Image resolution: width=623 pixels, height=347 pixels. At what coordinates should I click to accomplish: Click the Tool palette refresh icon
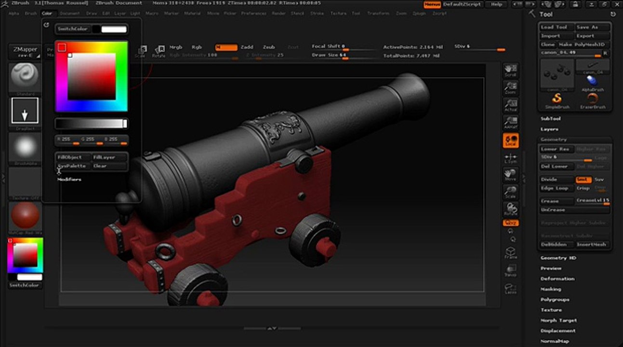[613, 14]
